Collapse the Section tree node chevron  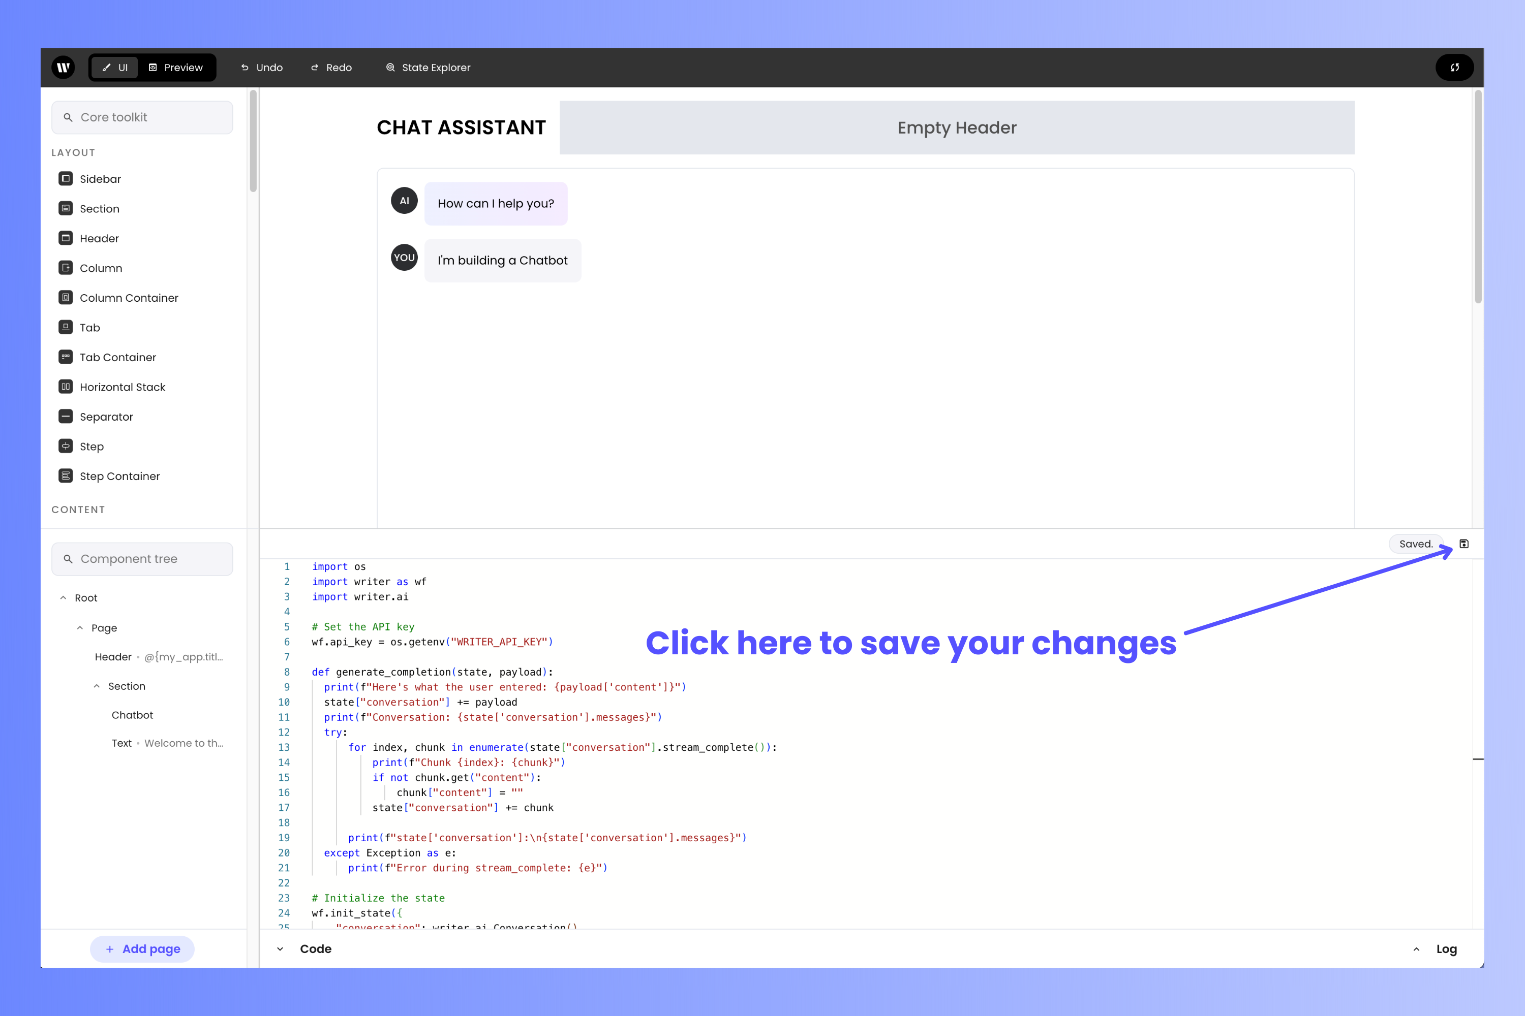pyautogui.click(x=97, y=686)
